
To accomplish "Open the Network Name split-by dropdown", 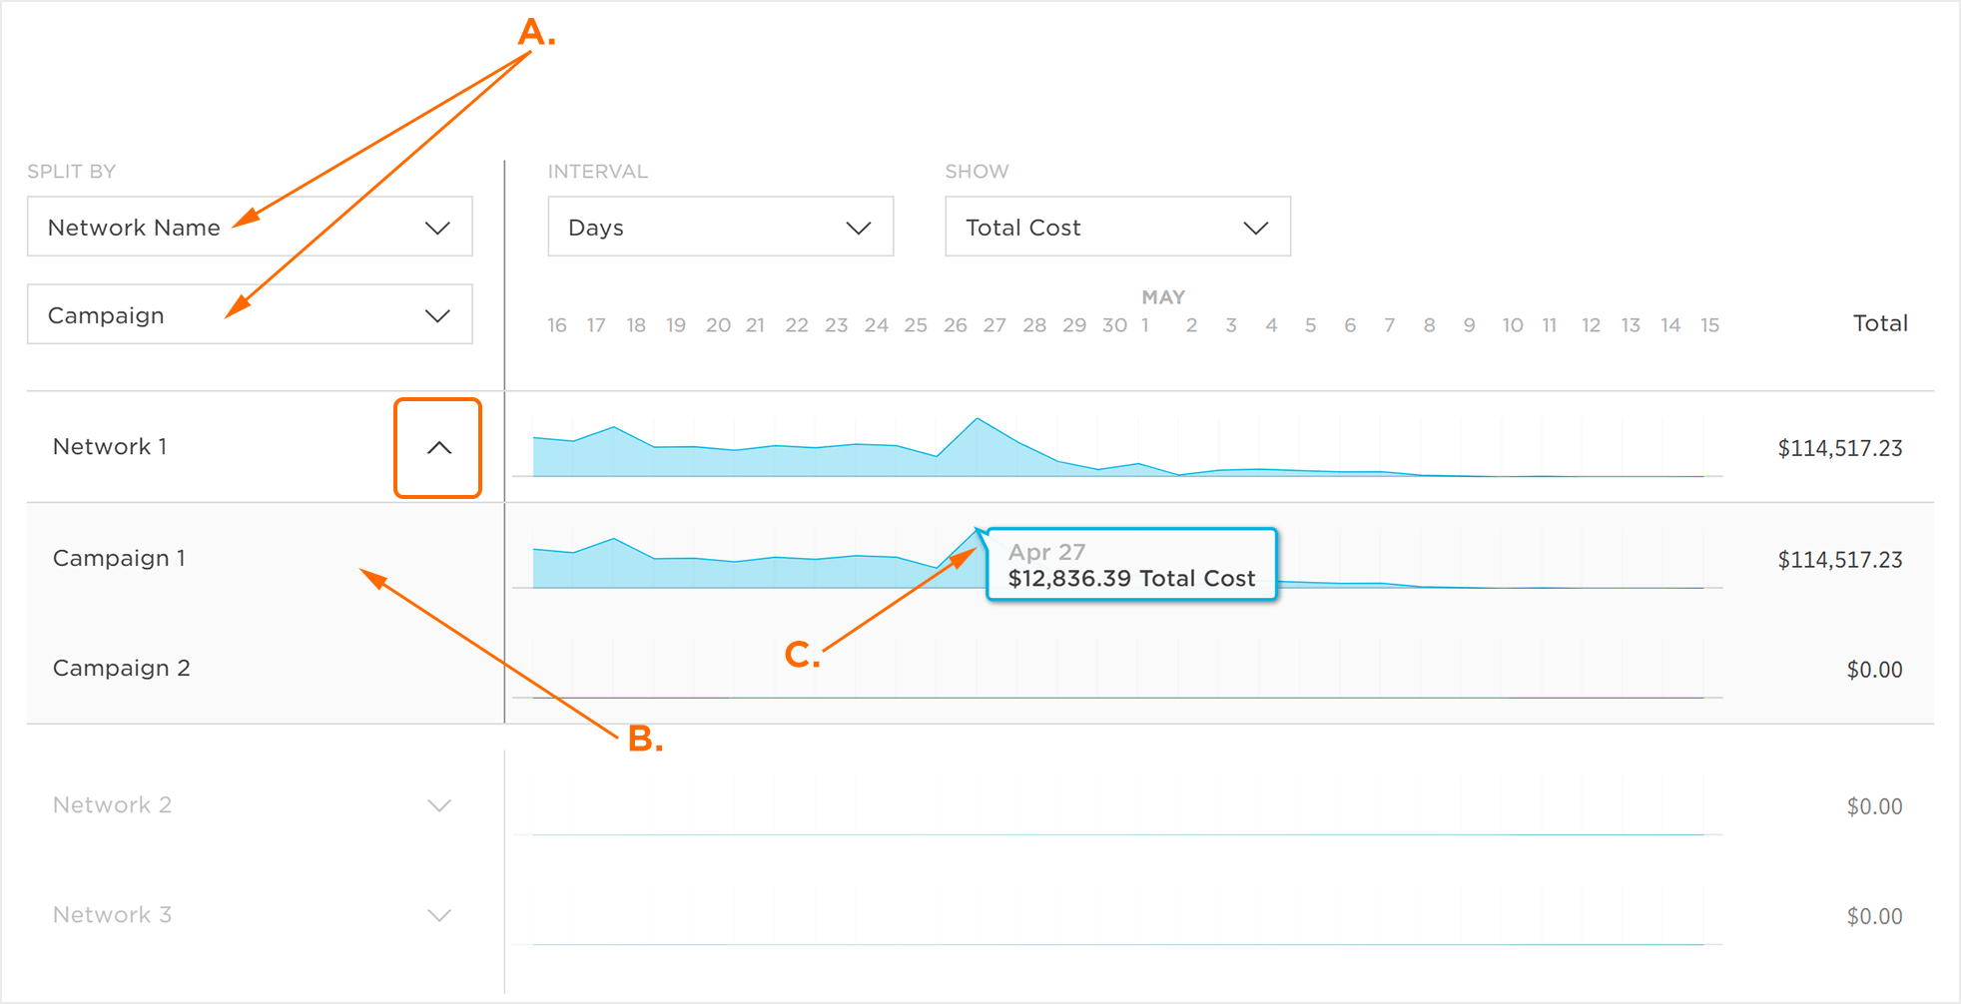I will tap(250, 227).
